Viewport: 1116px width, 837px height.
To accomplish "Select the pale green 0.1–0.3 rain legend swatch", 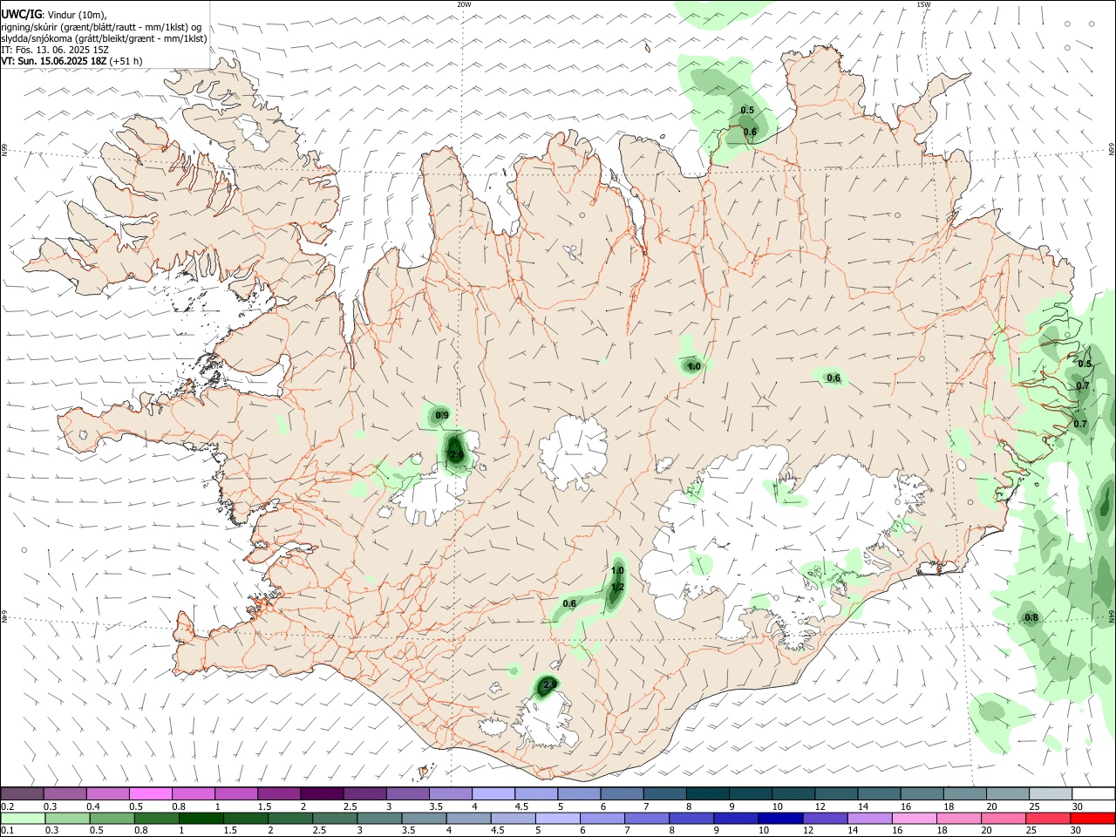I will (23, 818).
